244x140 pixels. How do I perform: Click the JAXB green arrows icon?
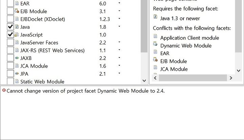17,58
